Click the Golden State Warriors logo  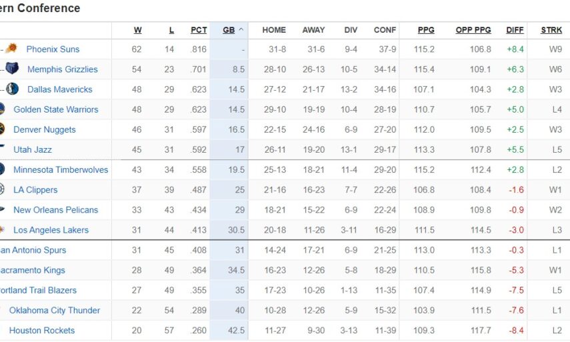(3, 109)
